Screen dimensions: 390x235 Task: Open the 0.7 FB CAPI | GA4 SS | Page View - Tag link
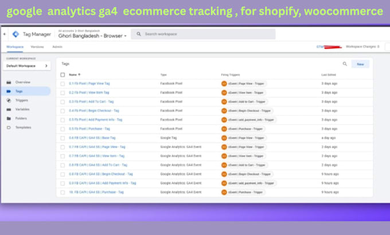[97, 147]
